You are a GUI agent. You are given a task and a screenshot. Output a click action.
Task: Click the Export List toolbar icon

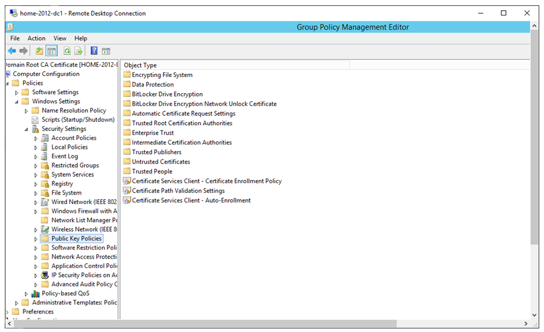(79, 51)
